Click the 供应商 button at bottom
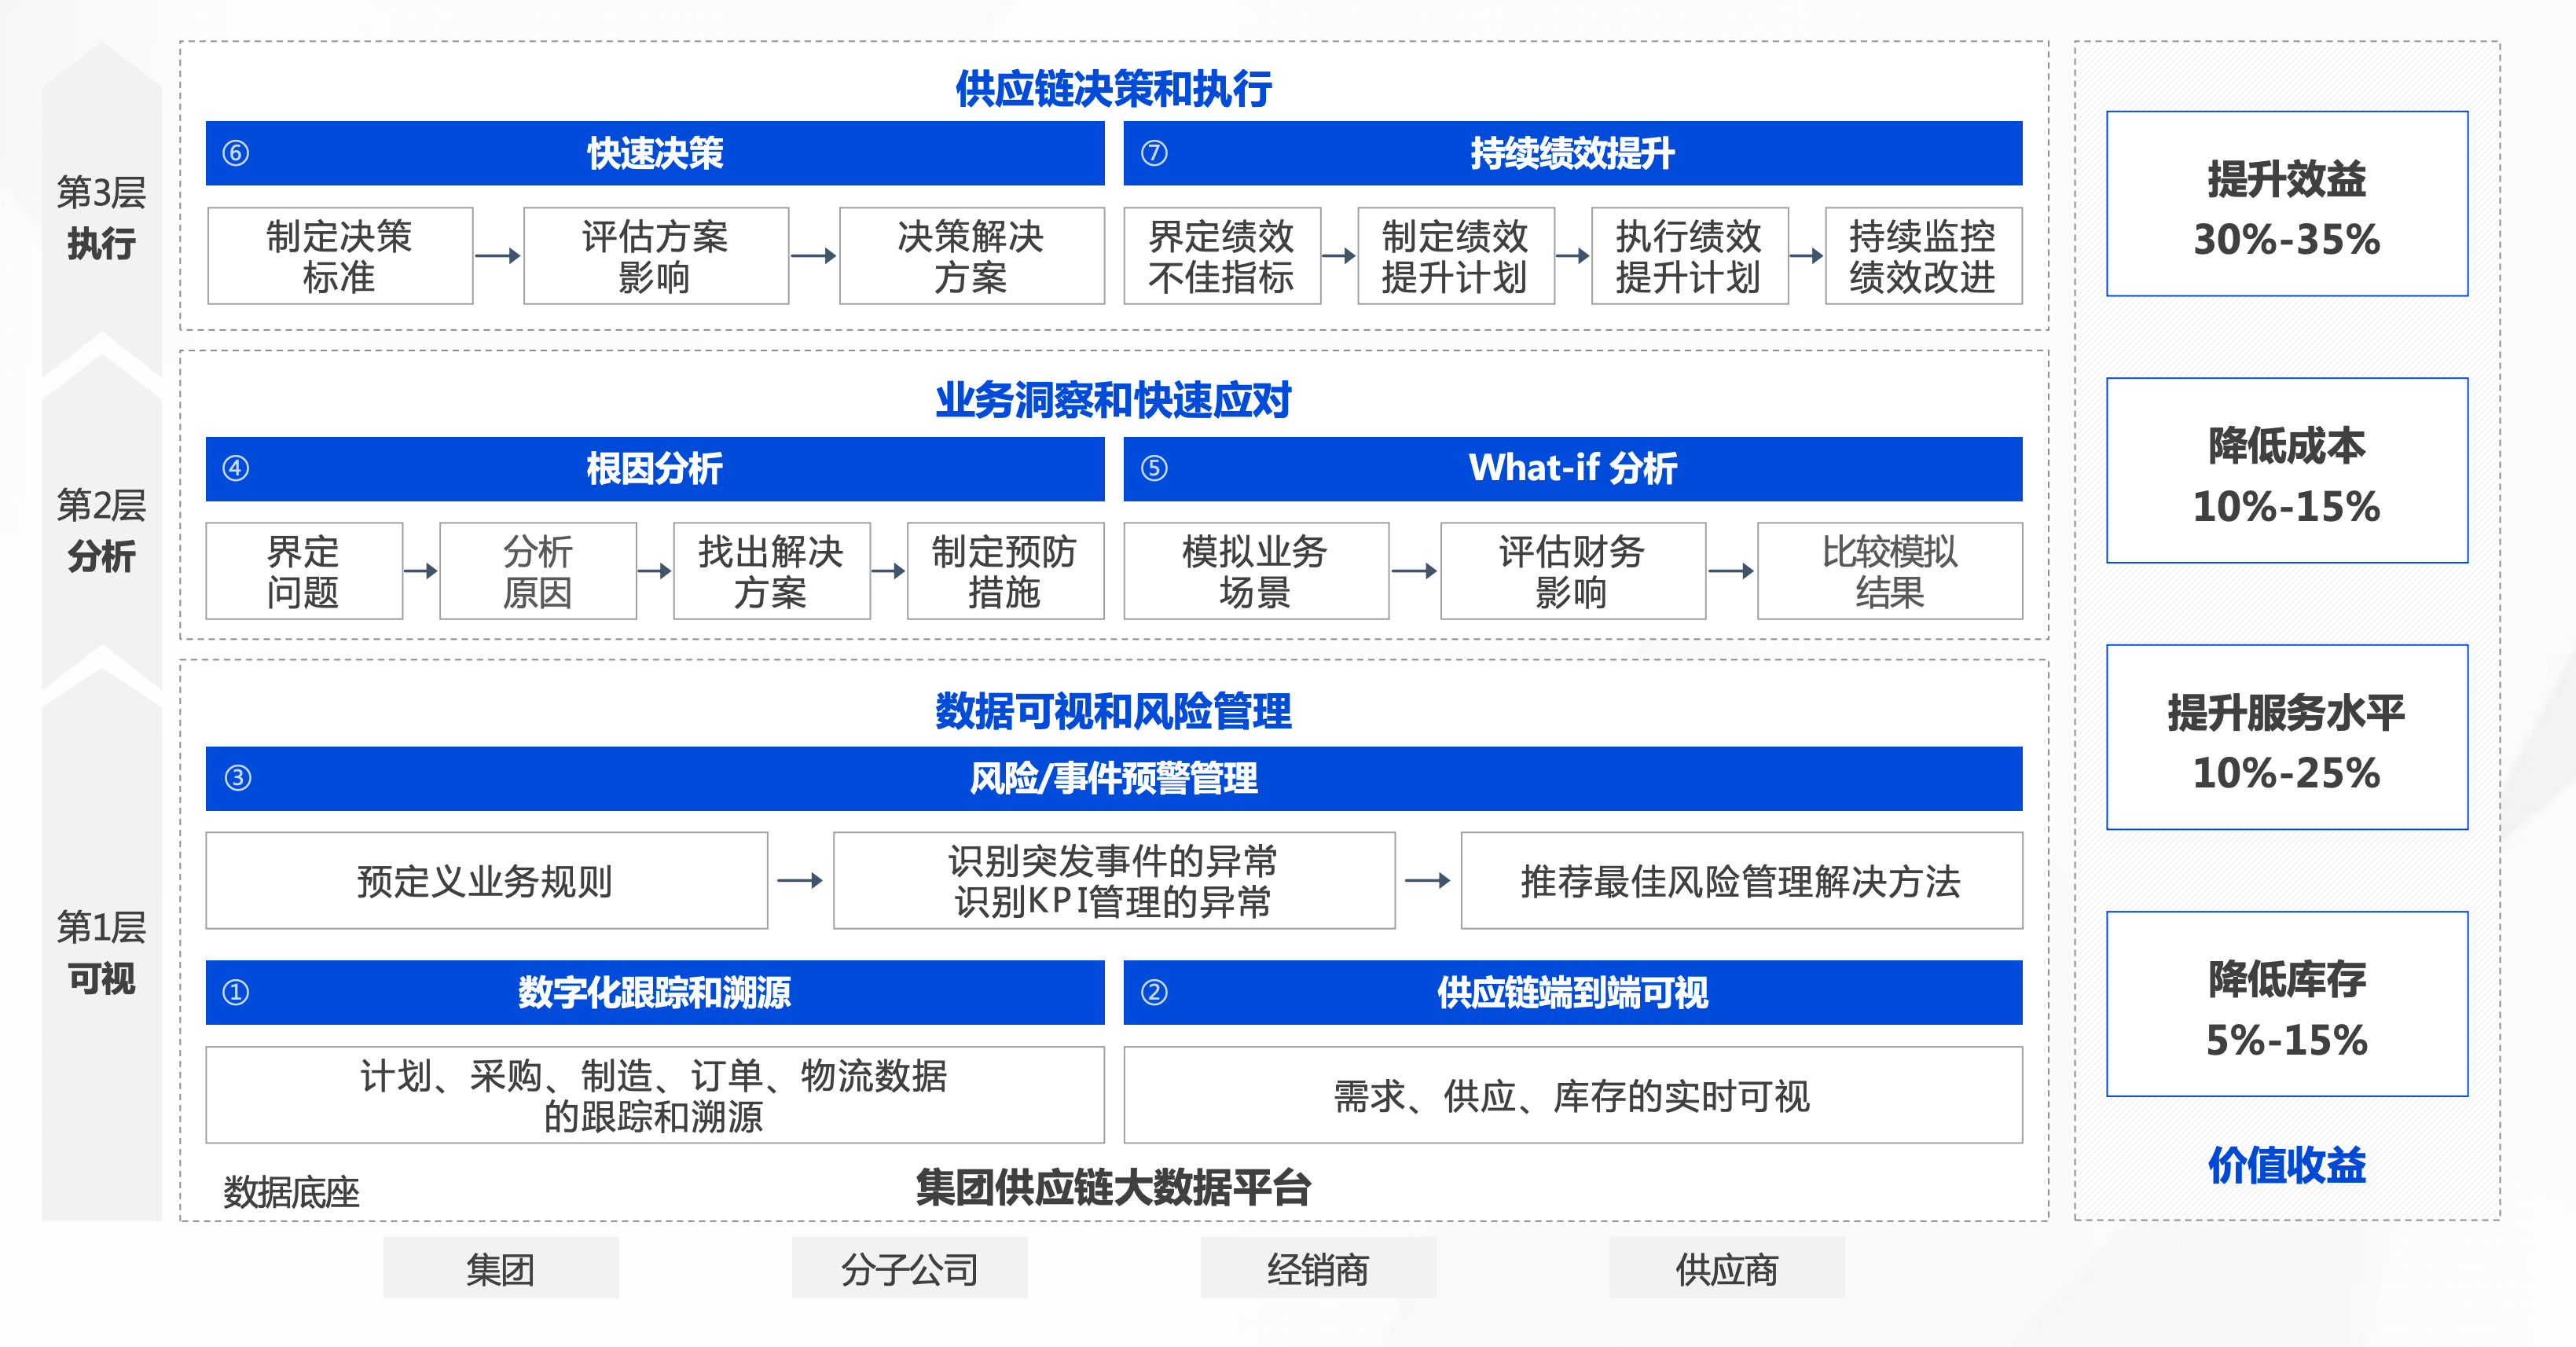 click(x=1726, y=1268)
